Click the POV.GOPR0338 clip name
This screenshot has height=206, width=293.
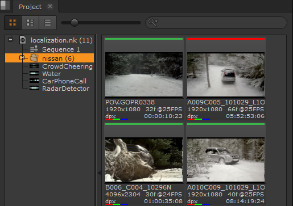[x=130, y=102]
